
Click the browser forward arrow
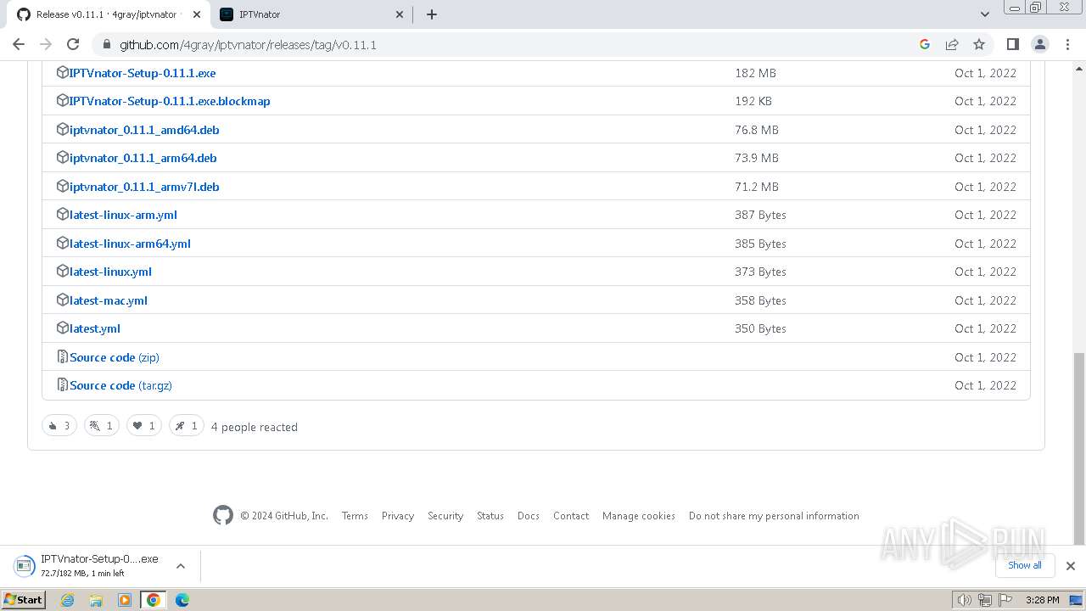point(46,44)
